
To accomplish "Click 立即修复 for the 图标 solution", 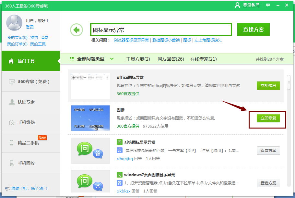I will 268,118.
